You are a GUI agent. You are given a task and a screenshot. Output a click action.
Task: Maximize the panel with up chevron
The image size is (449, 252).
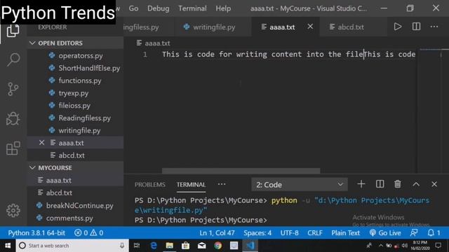[x=416, y=184]
